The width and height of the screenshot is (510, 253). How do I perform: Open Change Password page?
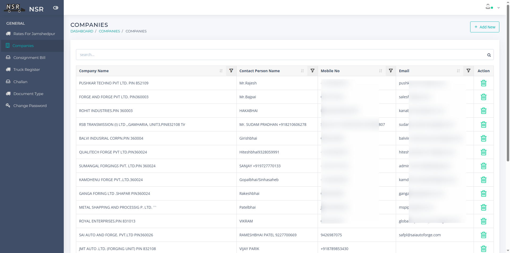coord(32,106)
